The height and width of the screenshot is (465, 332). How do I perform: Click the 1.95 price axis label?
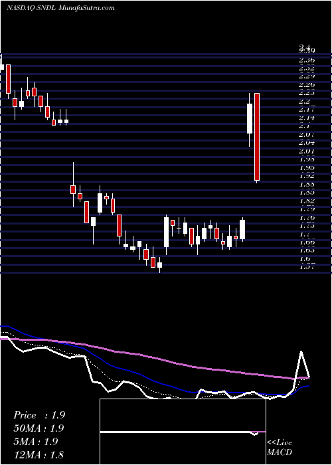tap(307, 168)
